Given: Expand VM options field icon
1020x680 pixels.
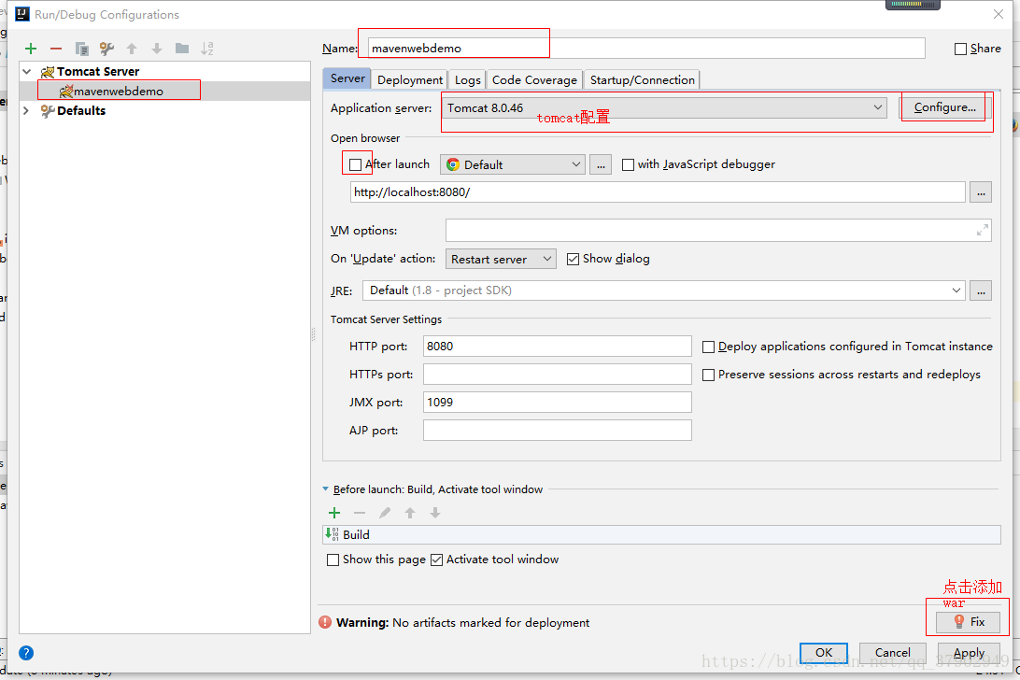Looking at the screenshot, I should coord(983,231).
